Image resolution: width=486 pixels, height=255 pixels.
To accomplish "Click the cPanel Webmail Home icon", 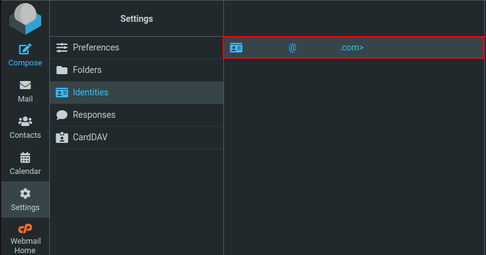I will pyautogui.click(x=25, y=228).
